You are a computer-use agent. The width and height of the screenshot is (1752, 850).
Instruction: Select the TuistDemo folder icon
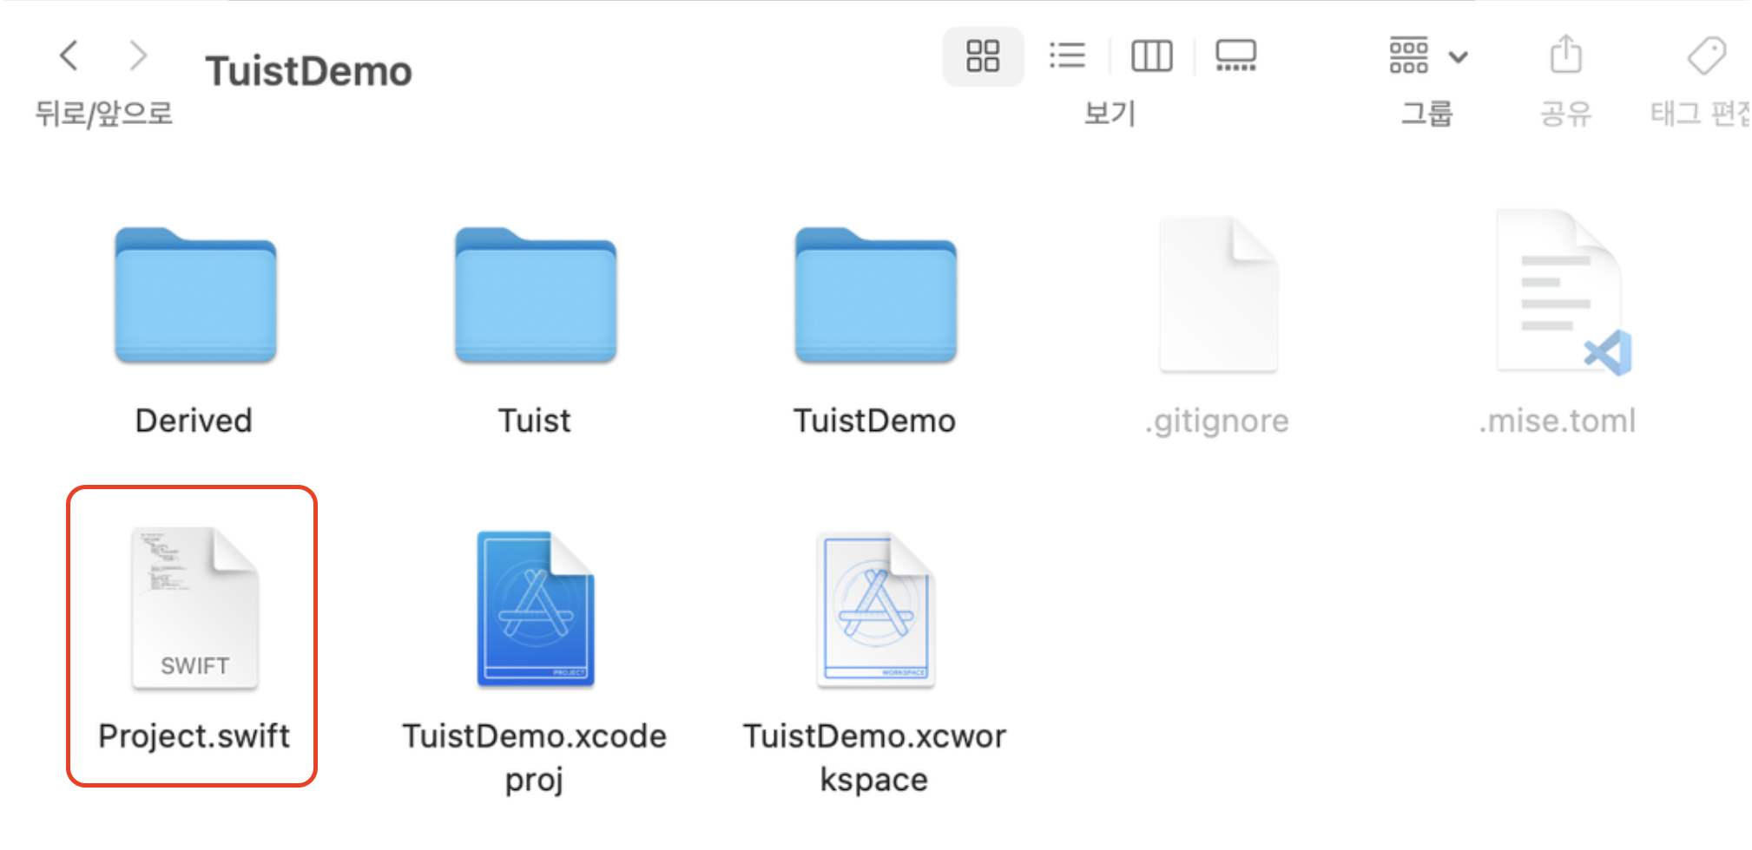[876, 295]
